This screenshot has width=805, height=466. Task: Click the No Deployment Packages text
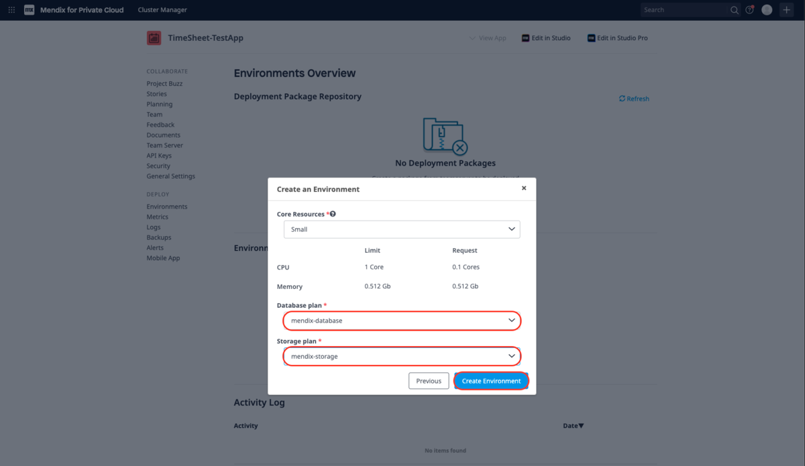445,163
